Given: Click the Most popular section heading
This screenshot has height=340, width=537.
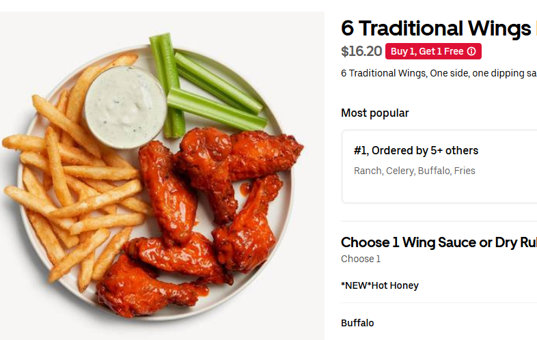Looking at the screenshot, I should pos(375,113).
